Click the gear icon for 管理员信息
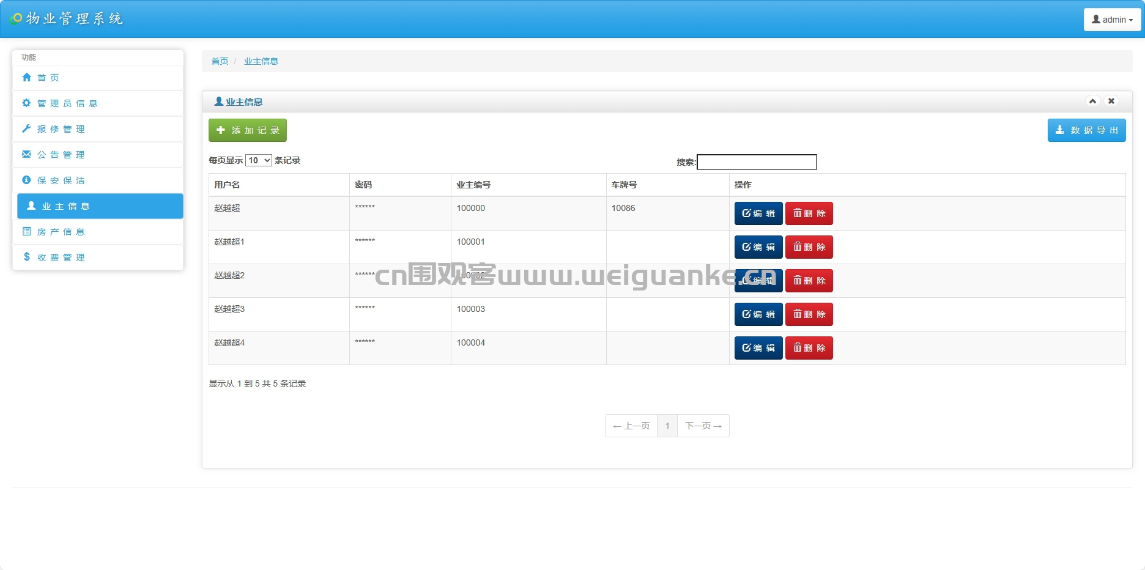Viewport: 1145px width, 570px height. coord(26,103)
